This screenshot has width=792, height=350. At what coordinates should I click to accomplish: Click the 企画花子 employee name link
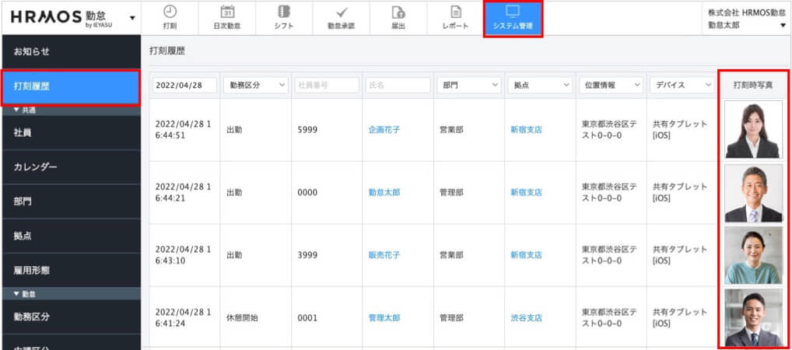[x=384, y=130]
